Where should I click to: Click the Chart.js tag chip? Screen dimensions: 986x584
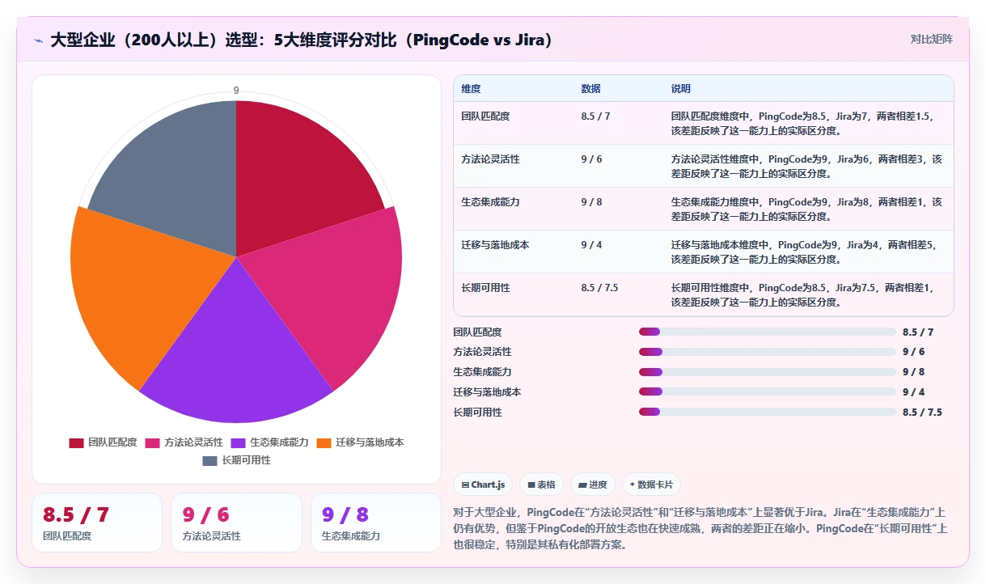click(483, 485)
